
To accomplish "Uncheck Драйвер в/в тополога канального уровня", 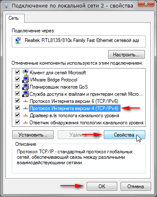I will pos(17,115).
